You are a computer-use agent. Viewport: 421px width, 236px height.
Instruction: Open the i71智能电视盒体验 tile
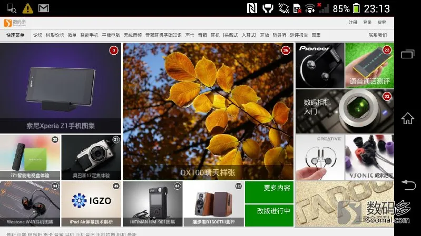(x=30, y=157)
